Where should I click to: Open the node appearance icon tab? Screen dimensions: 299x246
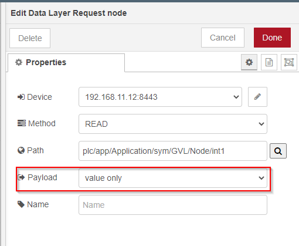coord(289,62)
